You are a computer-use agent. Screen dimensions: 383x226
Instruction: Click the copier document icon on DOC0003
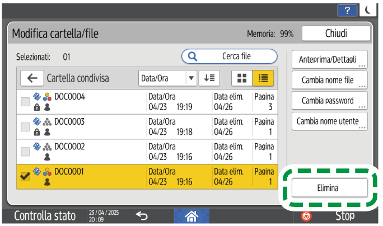pos(37,121)
